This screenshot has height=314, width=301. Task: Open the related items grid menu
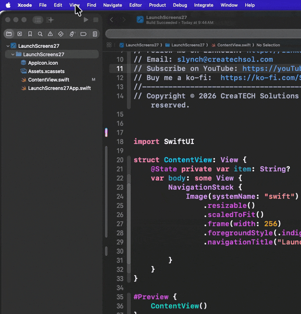click(109, 45)
